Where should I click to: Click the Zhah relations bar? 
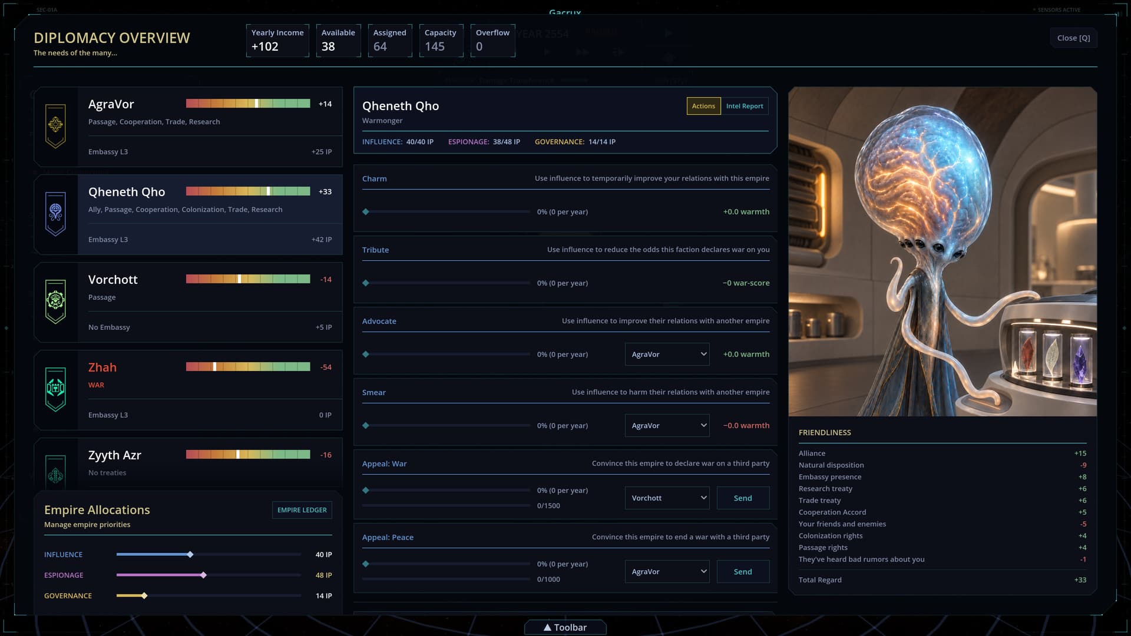248,367
